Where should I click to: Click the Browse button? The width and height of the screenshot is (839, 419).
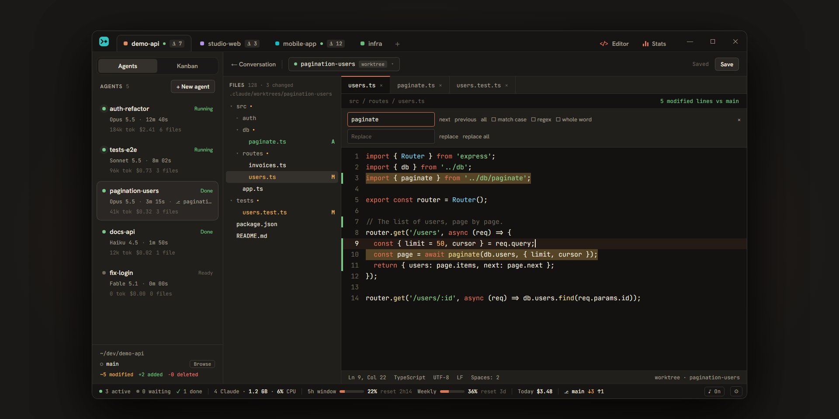(202, 364)
